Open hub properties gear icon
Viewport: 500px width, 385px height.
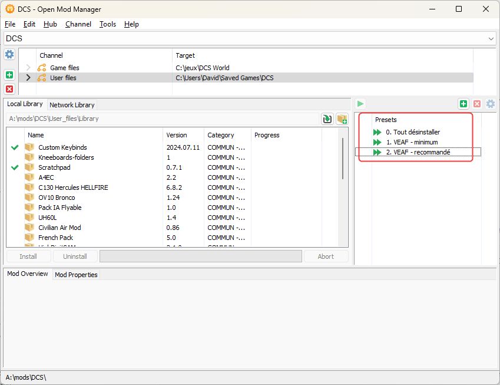click(x=9, y=54)
